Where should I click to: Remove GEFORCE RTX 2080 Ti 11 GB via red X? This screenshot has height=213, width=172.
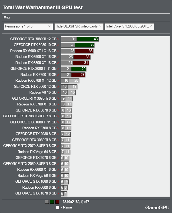point(58,69)
